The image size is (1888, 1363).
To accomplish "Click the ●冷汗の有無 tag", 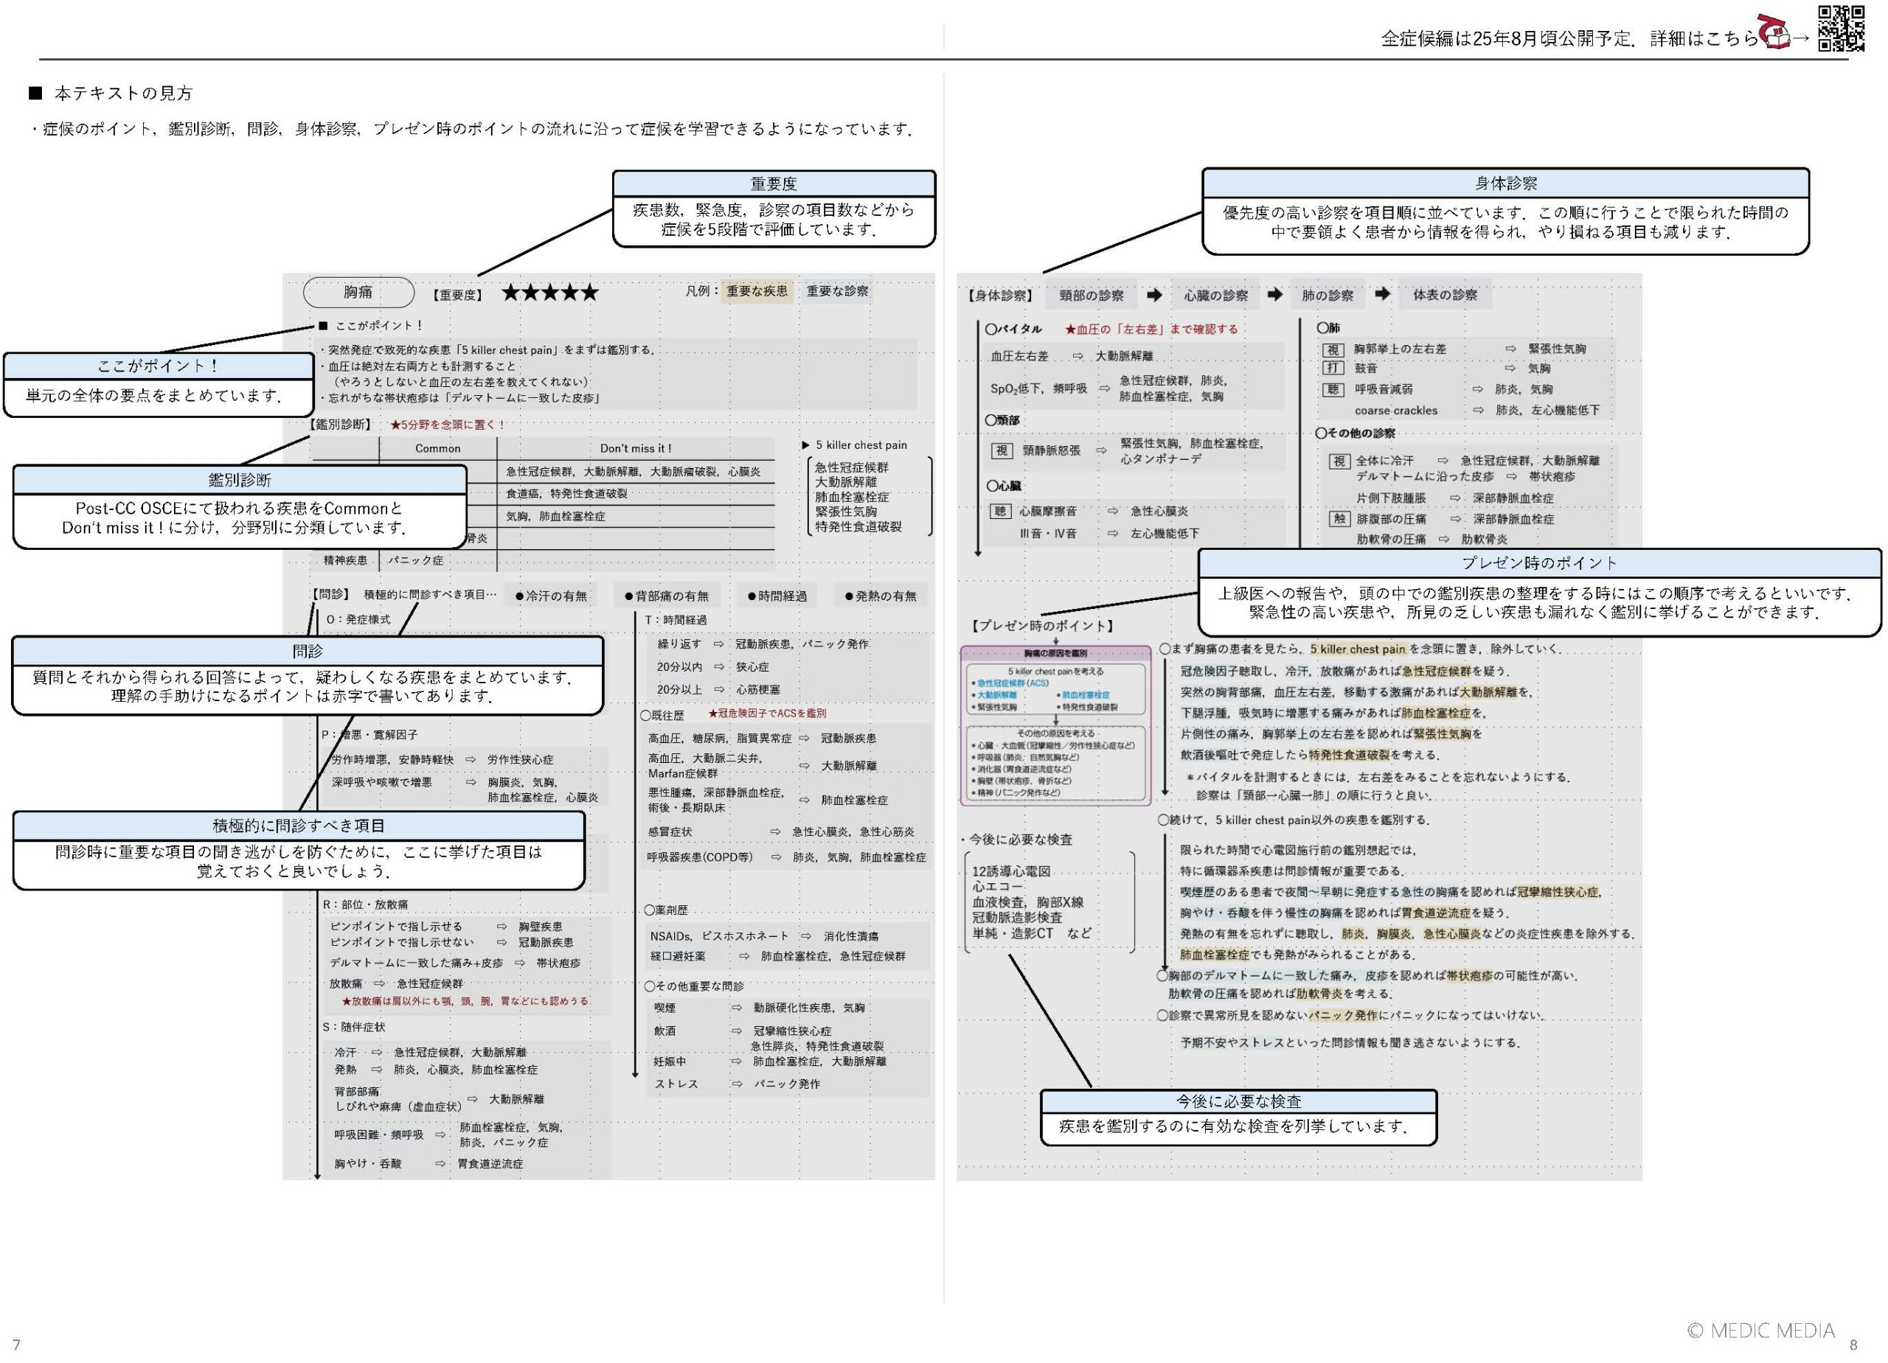I will [551, 596].
